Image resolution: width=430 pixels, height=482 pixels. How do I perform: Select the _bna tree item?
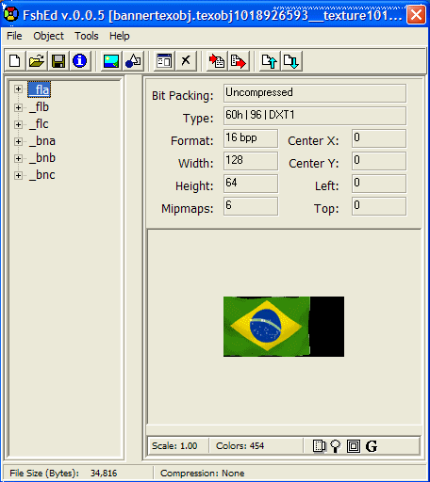coord(42,141)
